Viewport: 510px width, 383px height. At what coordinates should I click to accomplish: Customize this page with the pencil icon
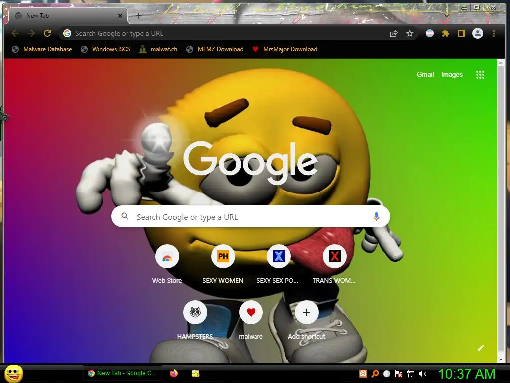pos(481,348)
